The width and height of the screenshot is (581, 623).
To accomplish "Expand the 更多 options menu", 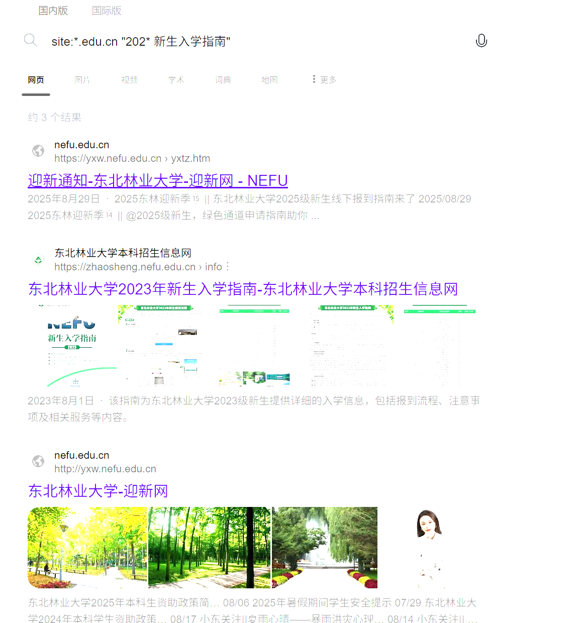I will [328, 79].
